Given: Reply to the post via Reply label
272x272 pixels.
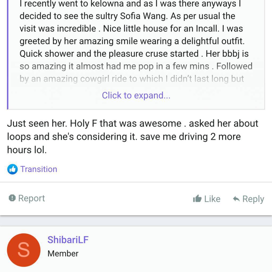Looking at the screenshot, I should click(x=253, y=199).
